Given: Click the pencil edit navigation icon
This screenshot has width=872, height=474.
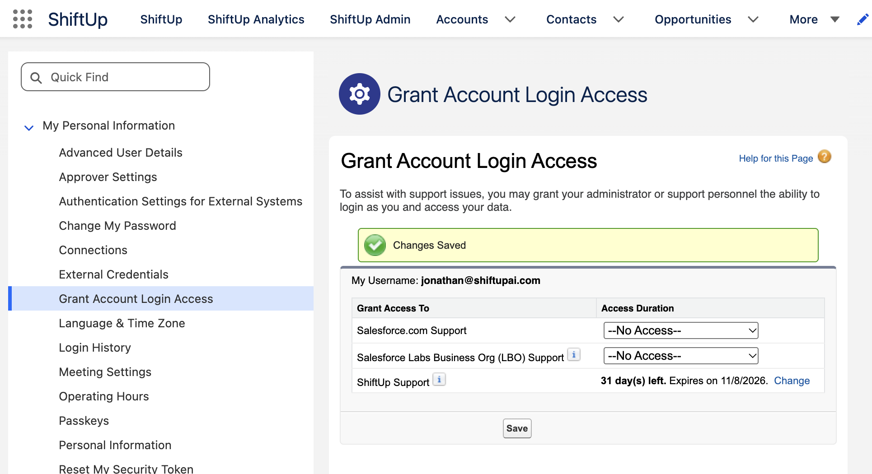Looking at the screenshot, I should pyautogui.click(x=863, y=19).
